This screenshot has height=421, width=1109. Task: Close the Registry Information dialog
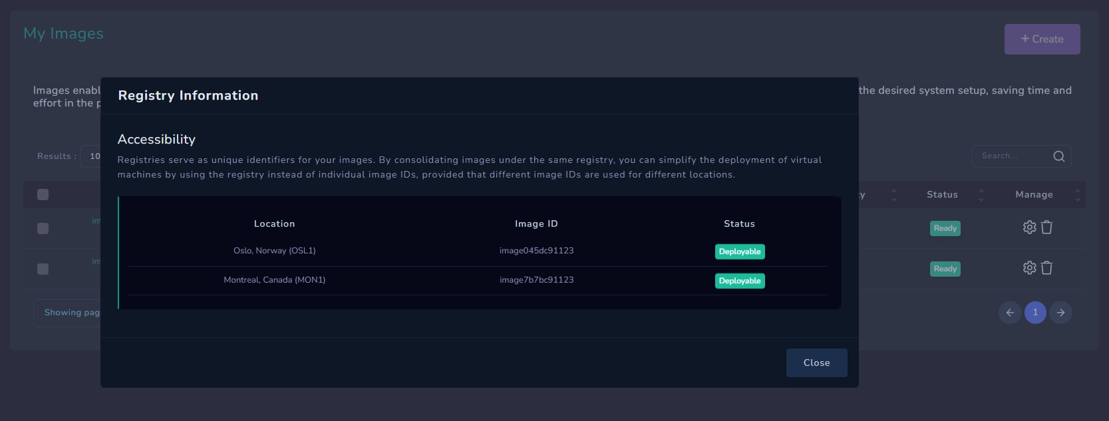coord(816,362)
